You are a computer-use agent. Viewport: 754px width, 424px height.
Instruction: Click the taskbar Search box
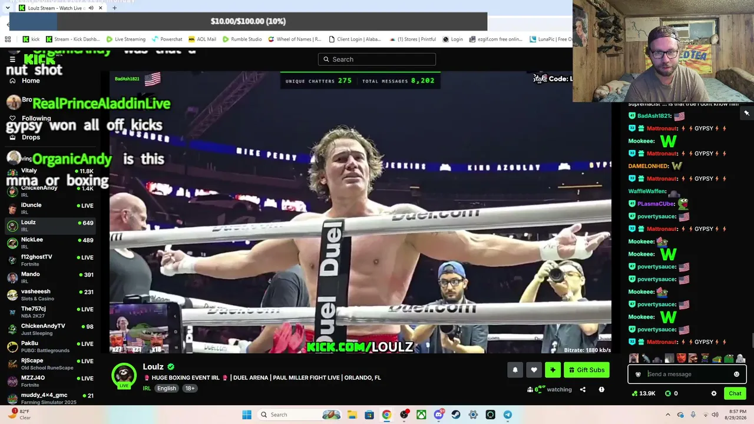click(300, 415)
